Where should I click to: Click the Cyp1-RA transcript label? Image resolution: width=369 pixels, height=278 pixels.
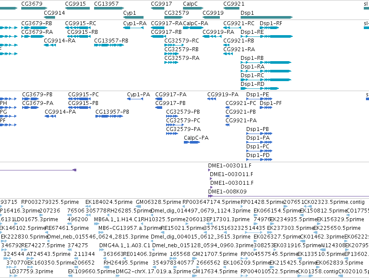pyautogui.click(x=134, y=23)
